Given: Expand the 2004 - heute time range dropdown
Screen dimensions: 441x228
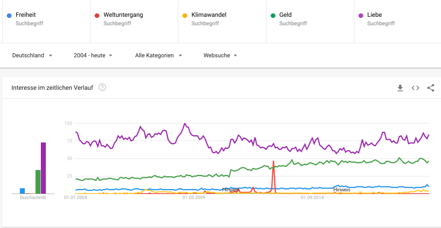Looking at the screenshot, I should [93, 55].
